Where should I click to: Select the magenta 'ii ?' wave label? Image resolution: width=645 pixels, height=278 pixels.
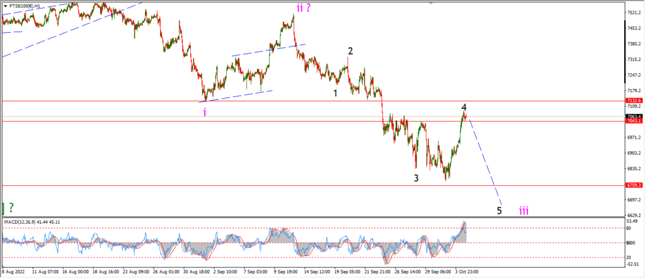[304, 8]
